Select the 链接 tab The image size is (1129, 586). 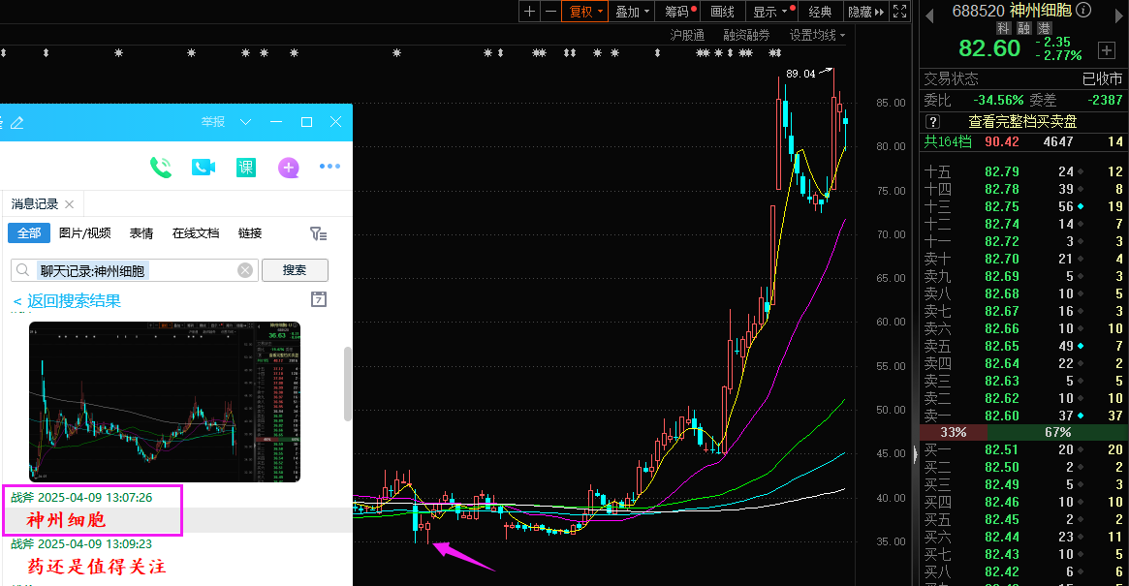point(250,233)
